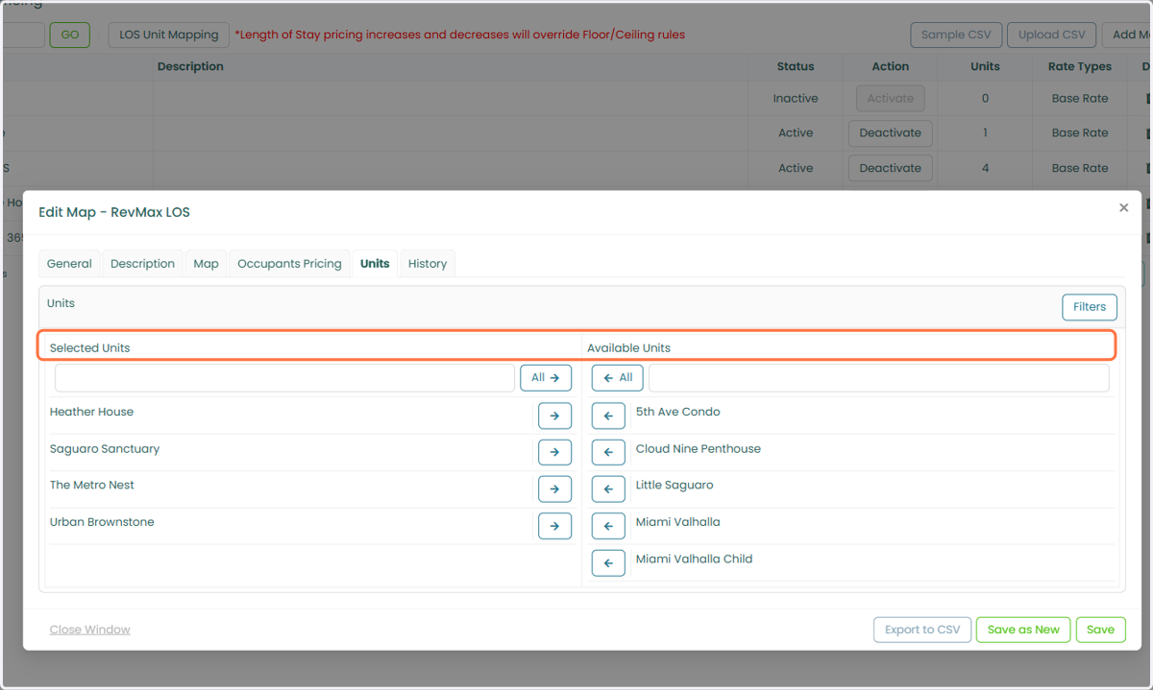Select 5th Ave Condo unit name
This screenshot has height=690, width=1153.
[677, 412]
